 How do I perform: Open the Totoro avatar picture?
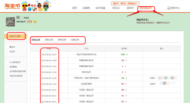point(10,22)
